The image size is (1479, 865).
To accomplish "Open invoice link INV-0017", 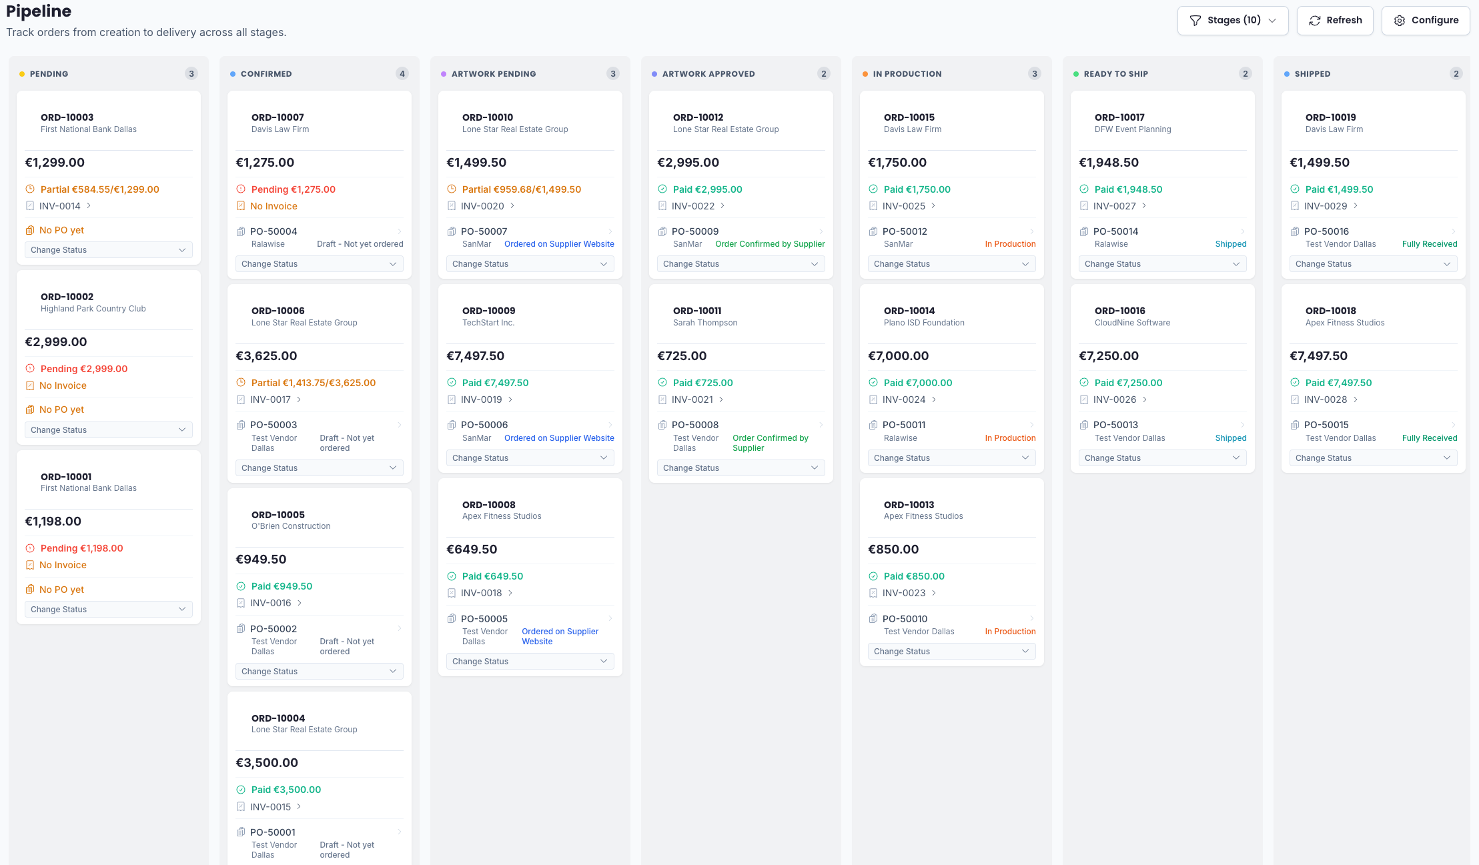I will tap(270, 399).
